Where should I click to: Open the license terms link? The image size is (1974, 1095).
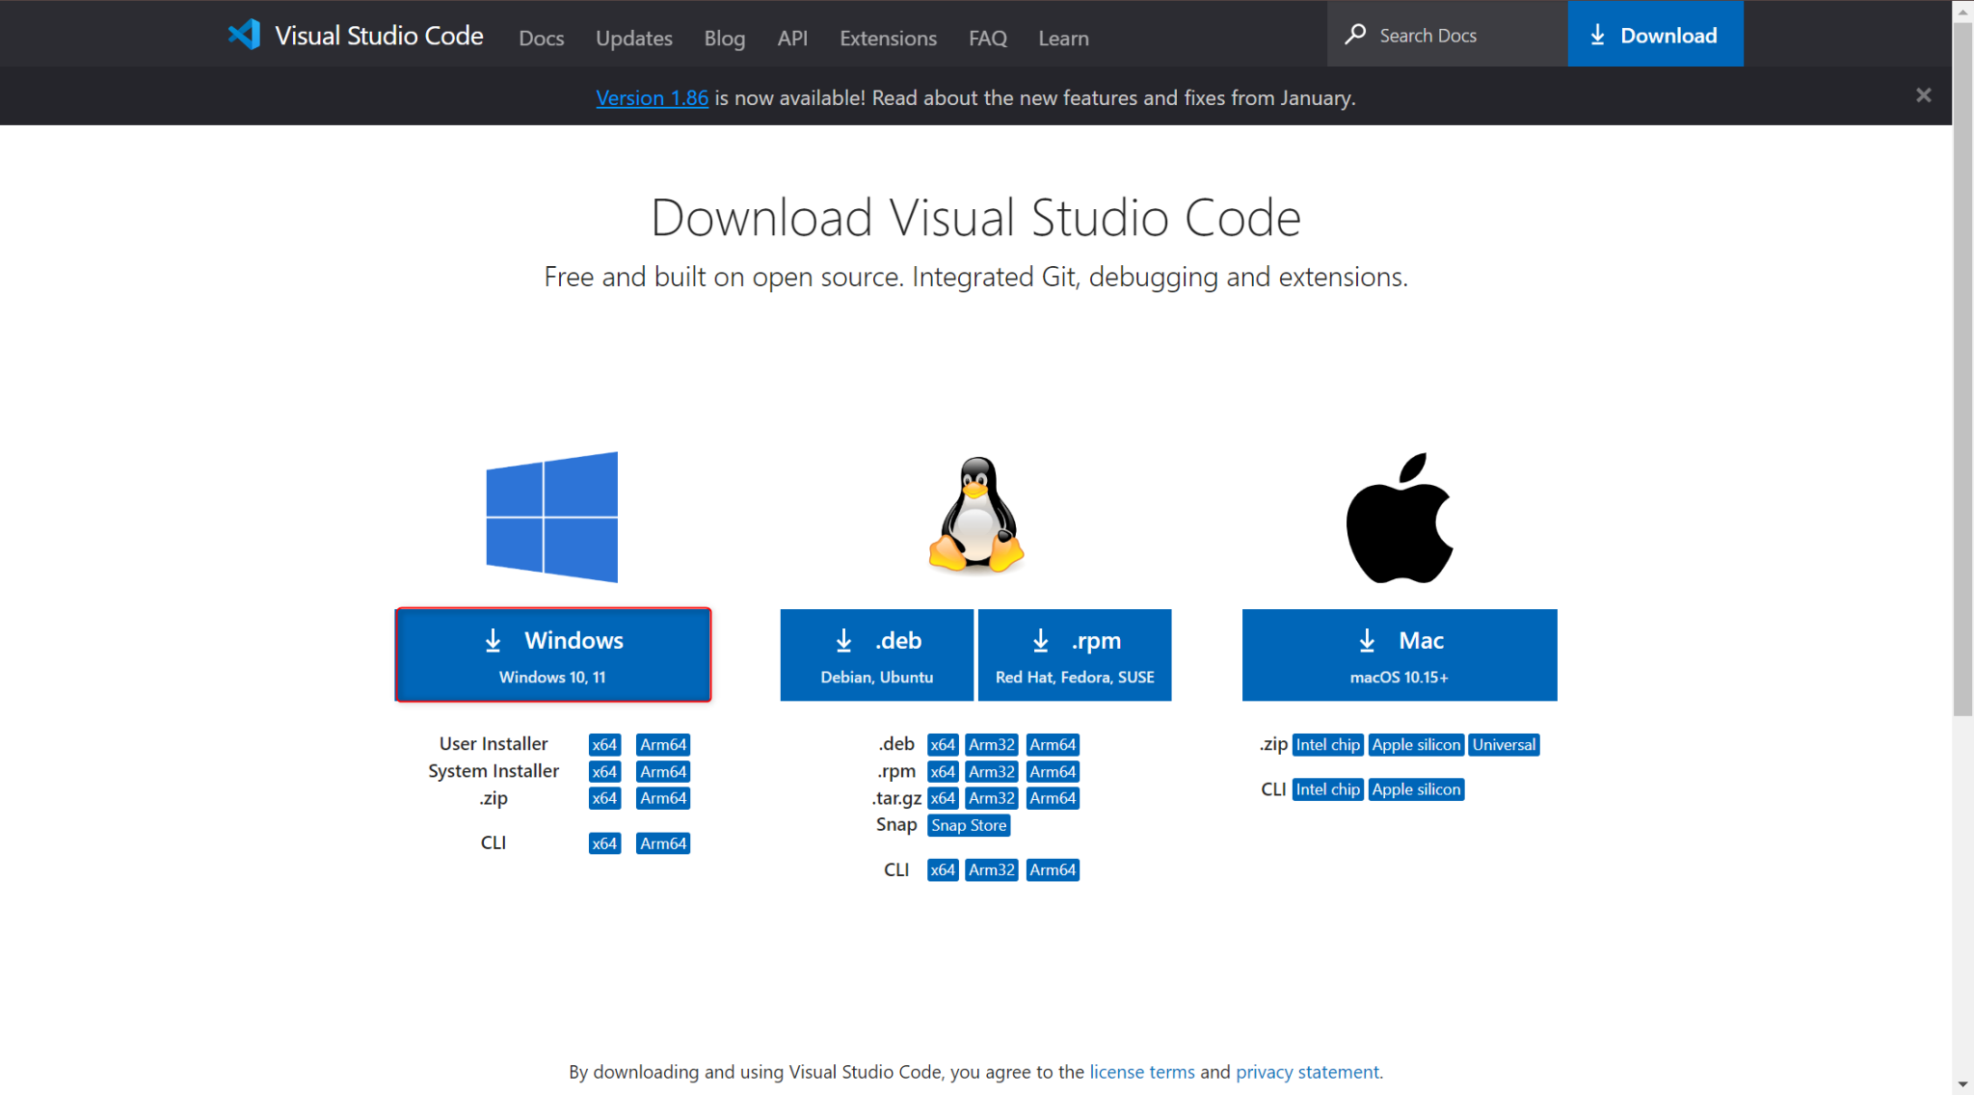[x=1141, y=1071]
